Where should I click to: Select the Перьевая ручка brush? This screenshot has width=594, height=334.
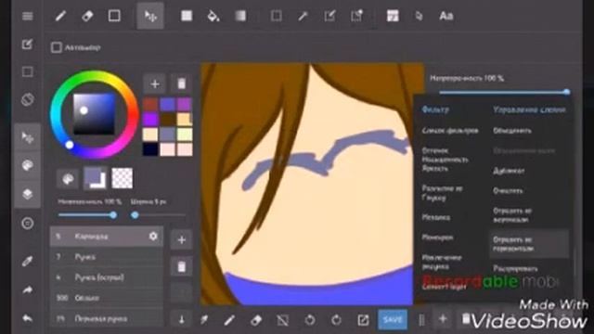tap(107, 318)
